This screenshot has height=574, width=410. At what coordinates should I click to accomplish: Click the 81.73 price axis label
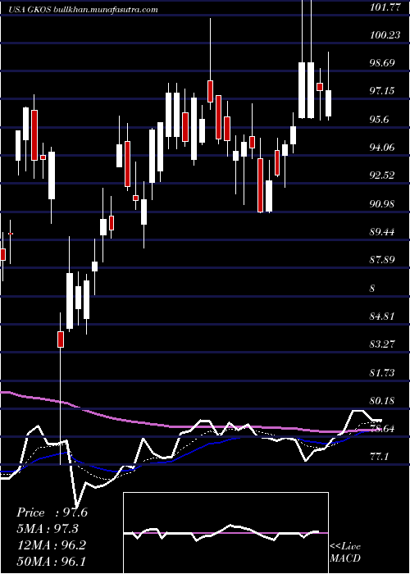382,372
